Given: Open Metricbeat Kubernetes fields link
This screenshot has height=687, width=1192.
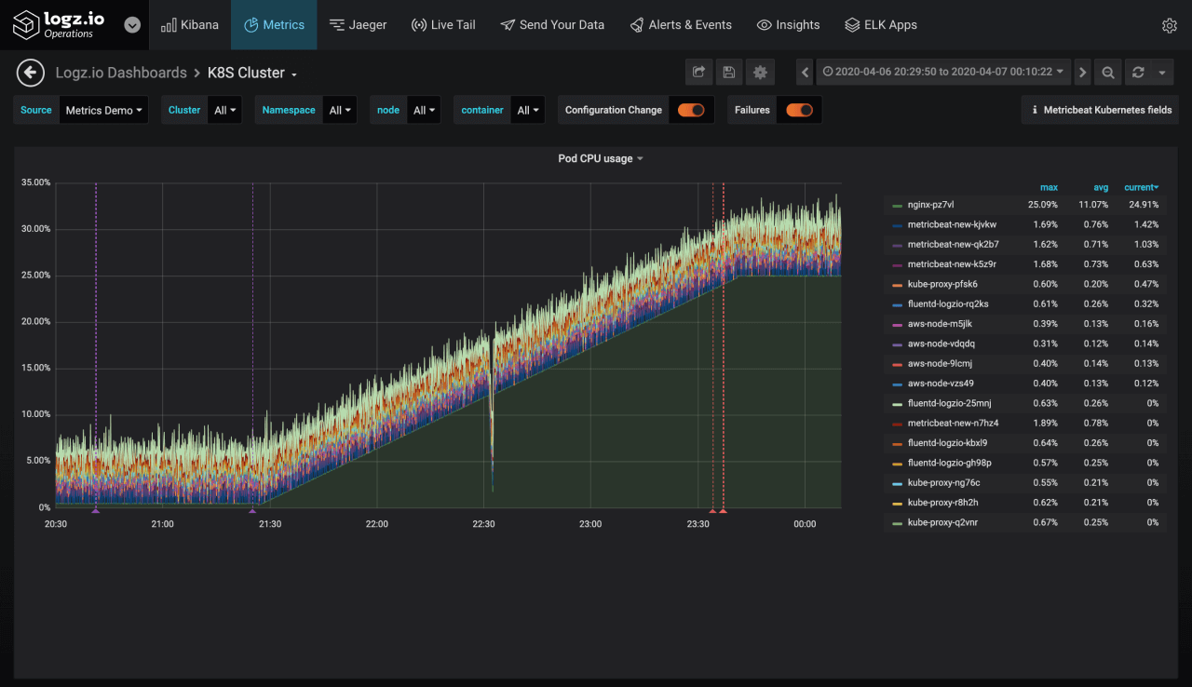Looking at the screenshot, I should click(x=1101, y=110).
